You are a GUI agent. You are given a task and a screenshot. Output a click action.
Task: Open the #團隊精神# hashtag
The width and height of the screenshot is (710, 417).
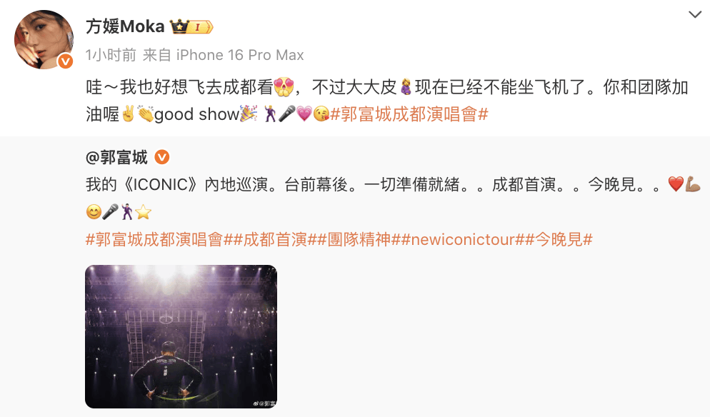[x=359, y=239]
